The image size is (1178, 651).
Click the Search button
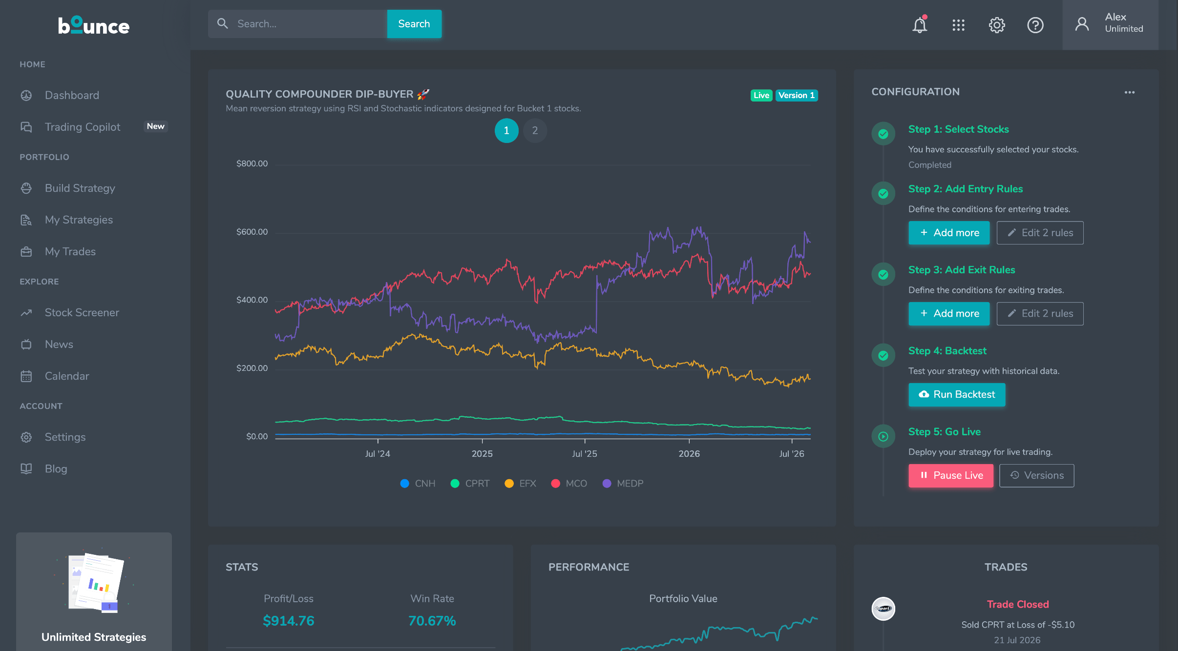[x=414, y=24]
